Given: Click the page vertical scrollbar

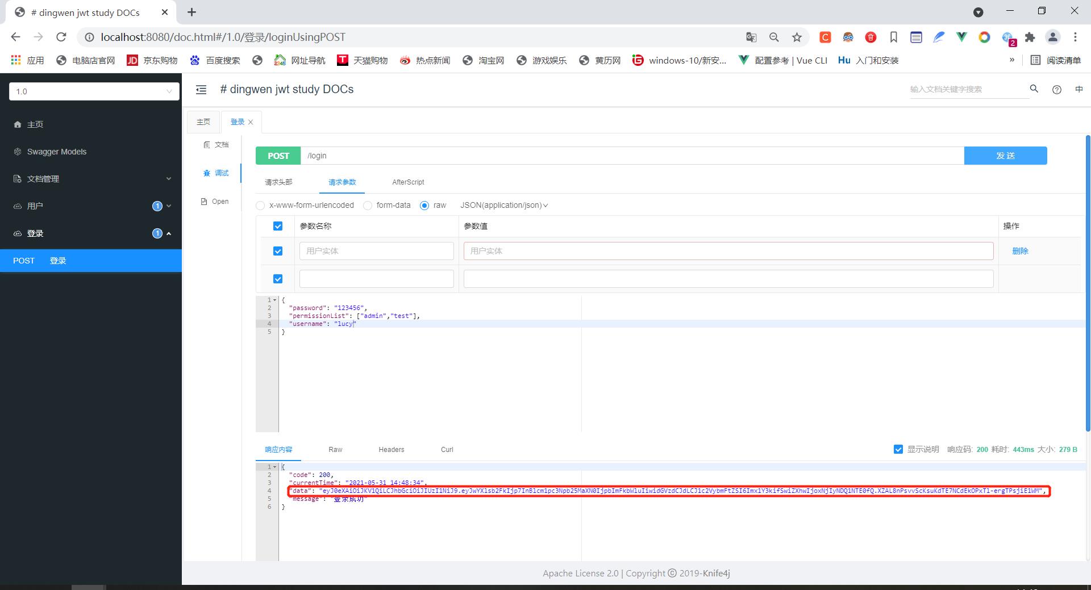Looking at the screenshot, I should point(1088,284).
